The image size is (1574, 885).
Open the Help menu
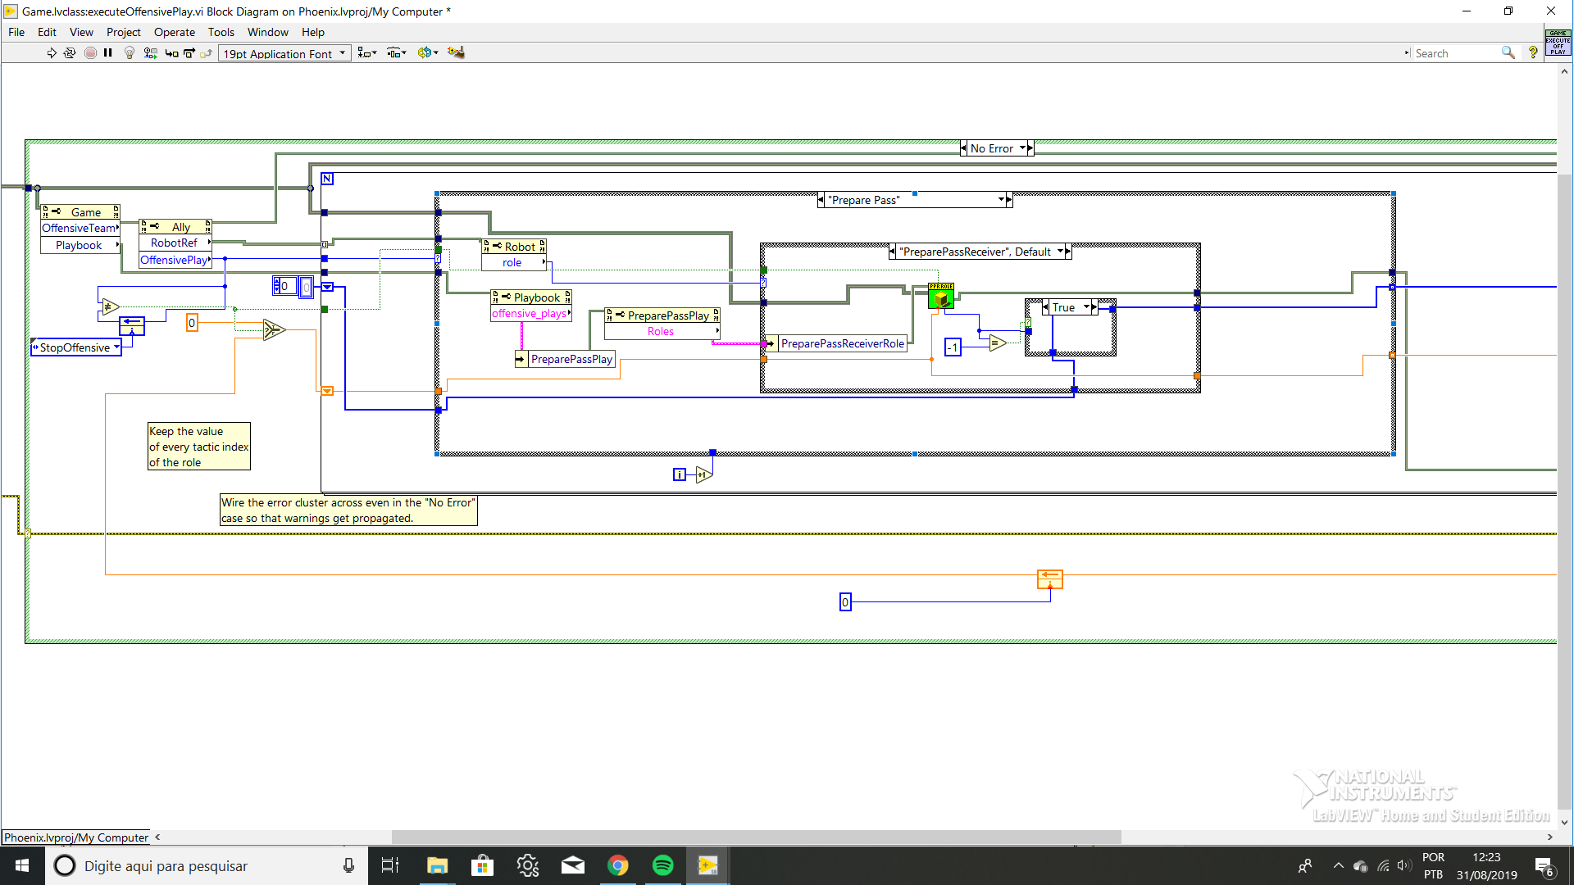[313, 32]
